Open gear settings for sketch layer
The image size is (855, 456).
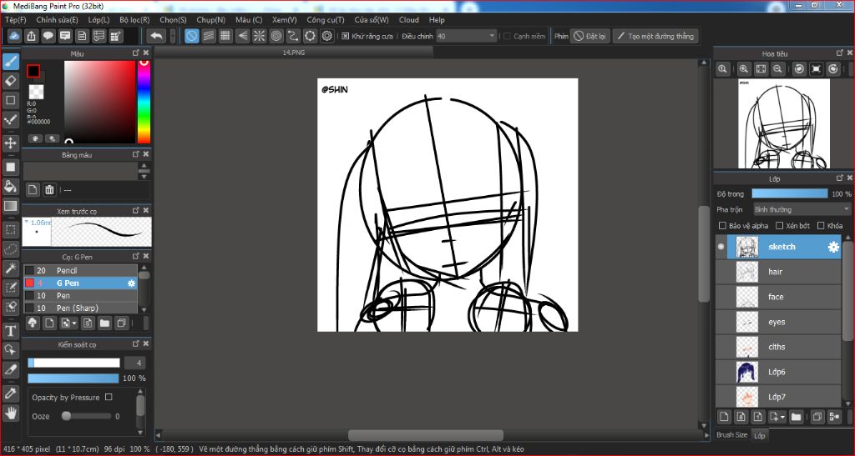[x=832, y=247]
